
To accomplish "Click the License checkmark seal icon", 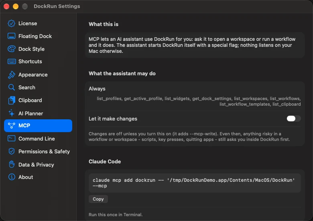I will click(x=11, y=24).
